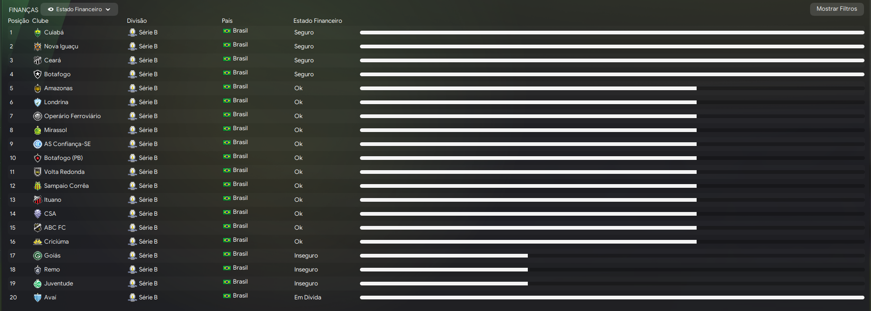Sort by the Divisão column header

137,21
